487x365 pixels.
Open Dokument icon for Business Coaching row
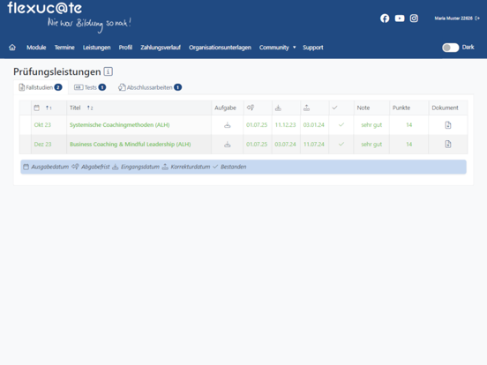pyautogui.click(x=448, y=145)
